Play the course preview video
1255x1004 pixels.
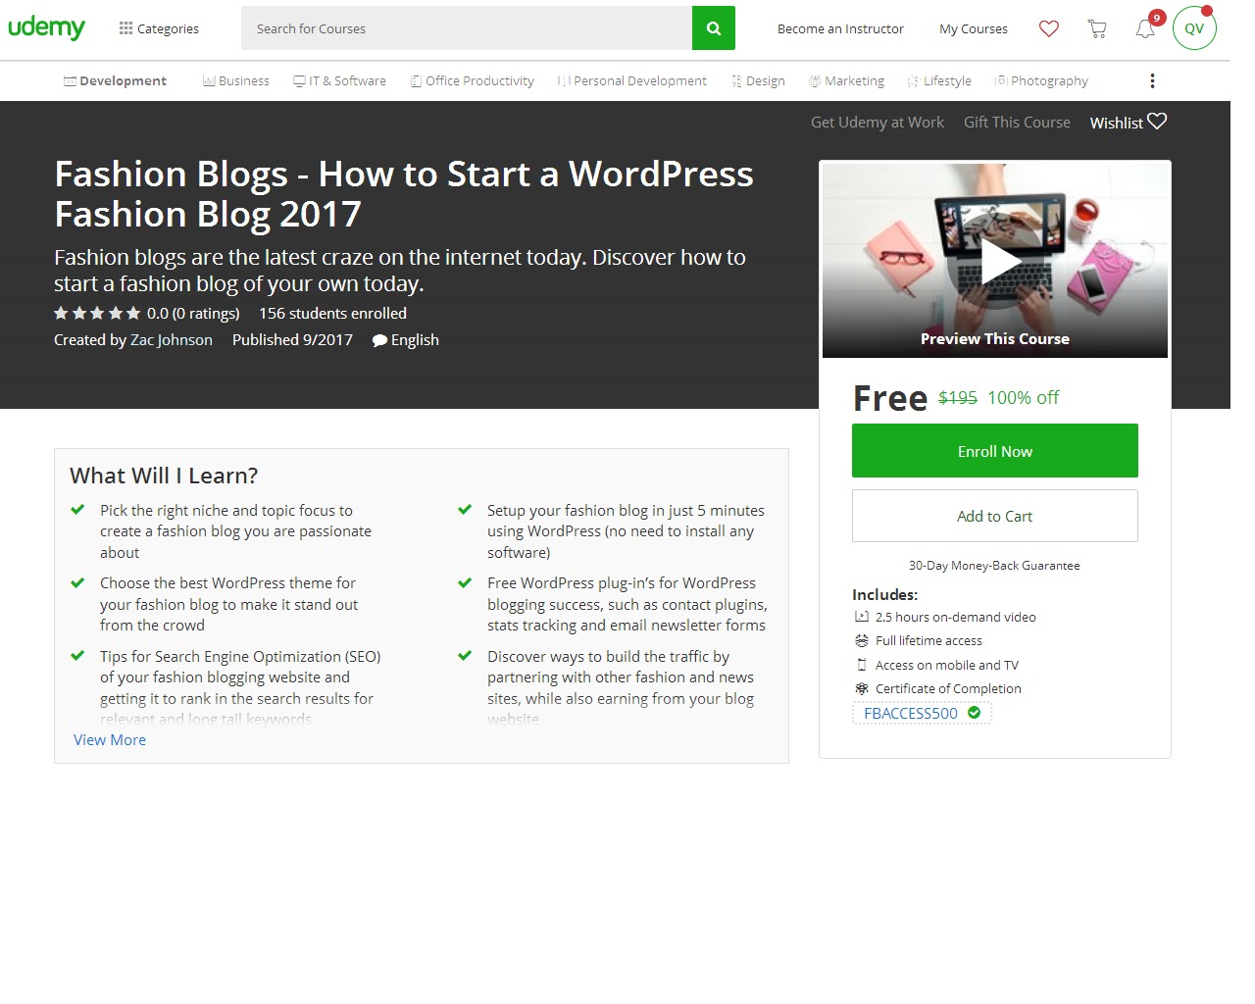coord(995,260)
